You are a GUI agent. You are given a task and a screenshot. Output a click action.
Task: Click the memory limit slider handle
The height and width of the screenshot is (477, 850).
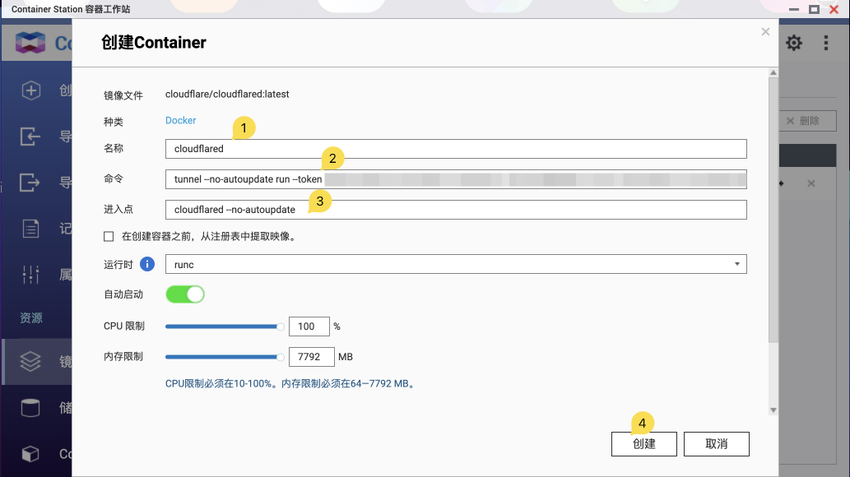coord(281,357)
